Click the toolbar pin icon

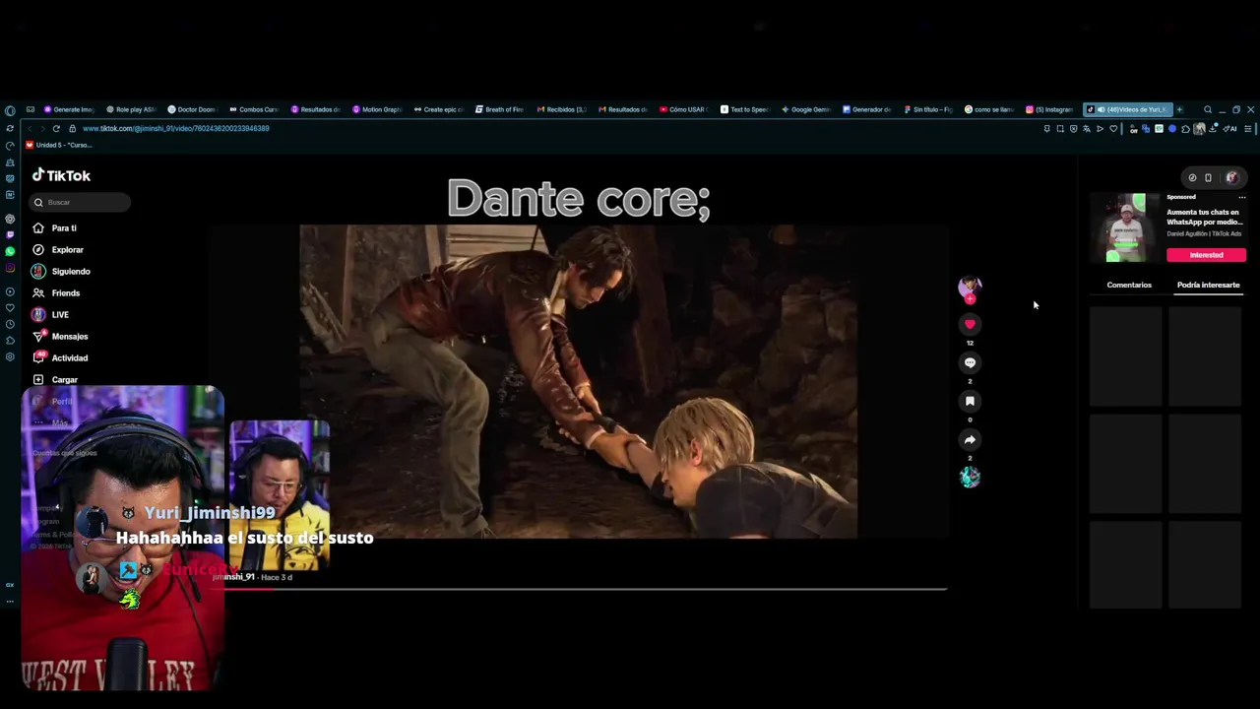(1046, 129)
